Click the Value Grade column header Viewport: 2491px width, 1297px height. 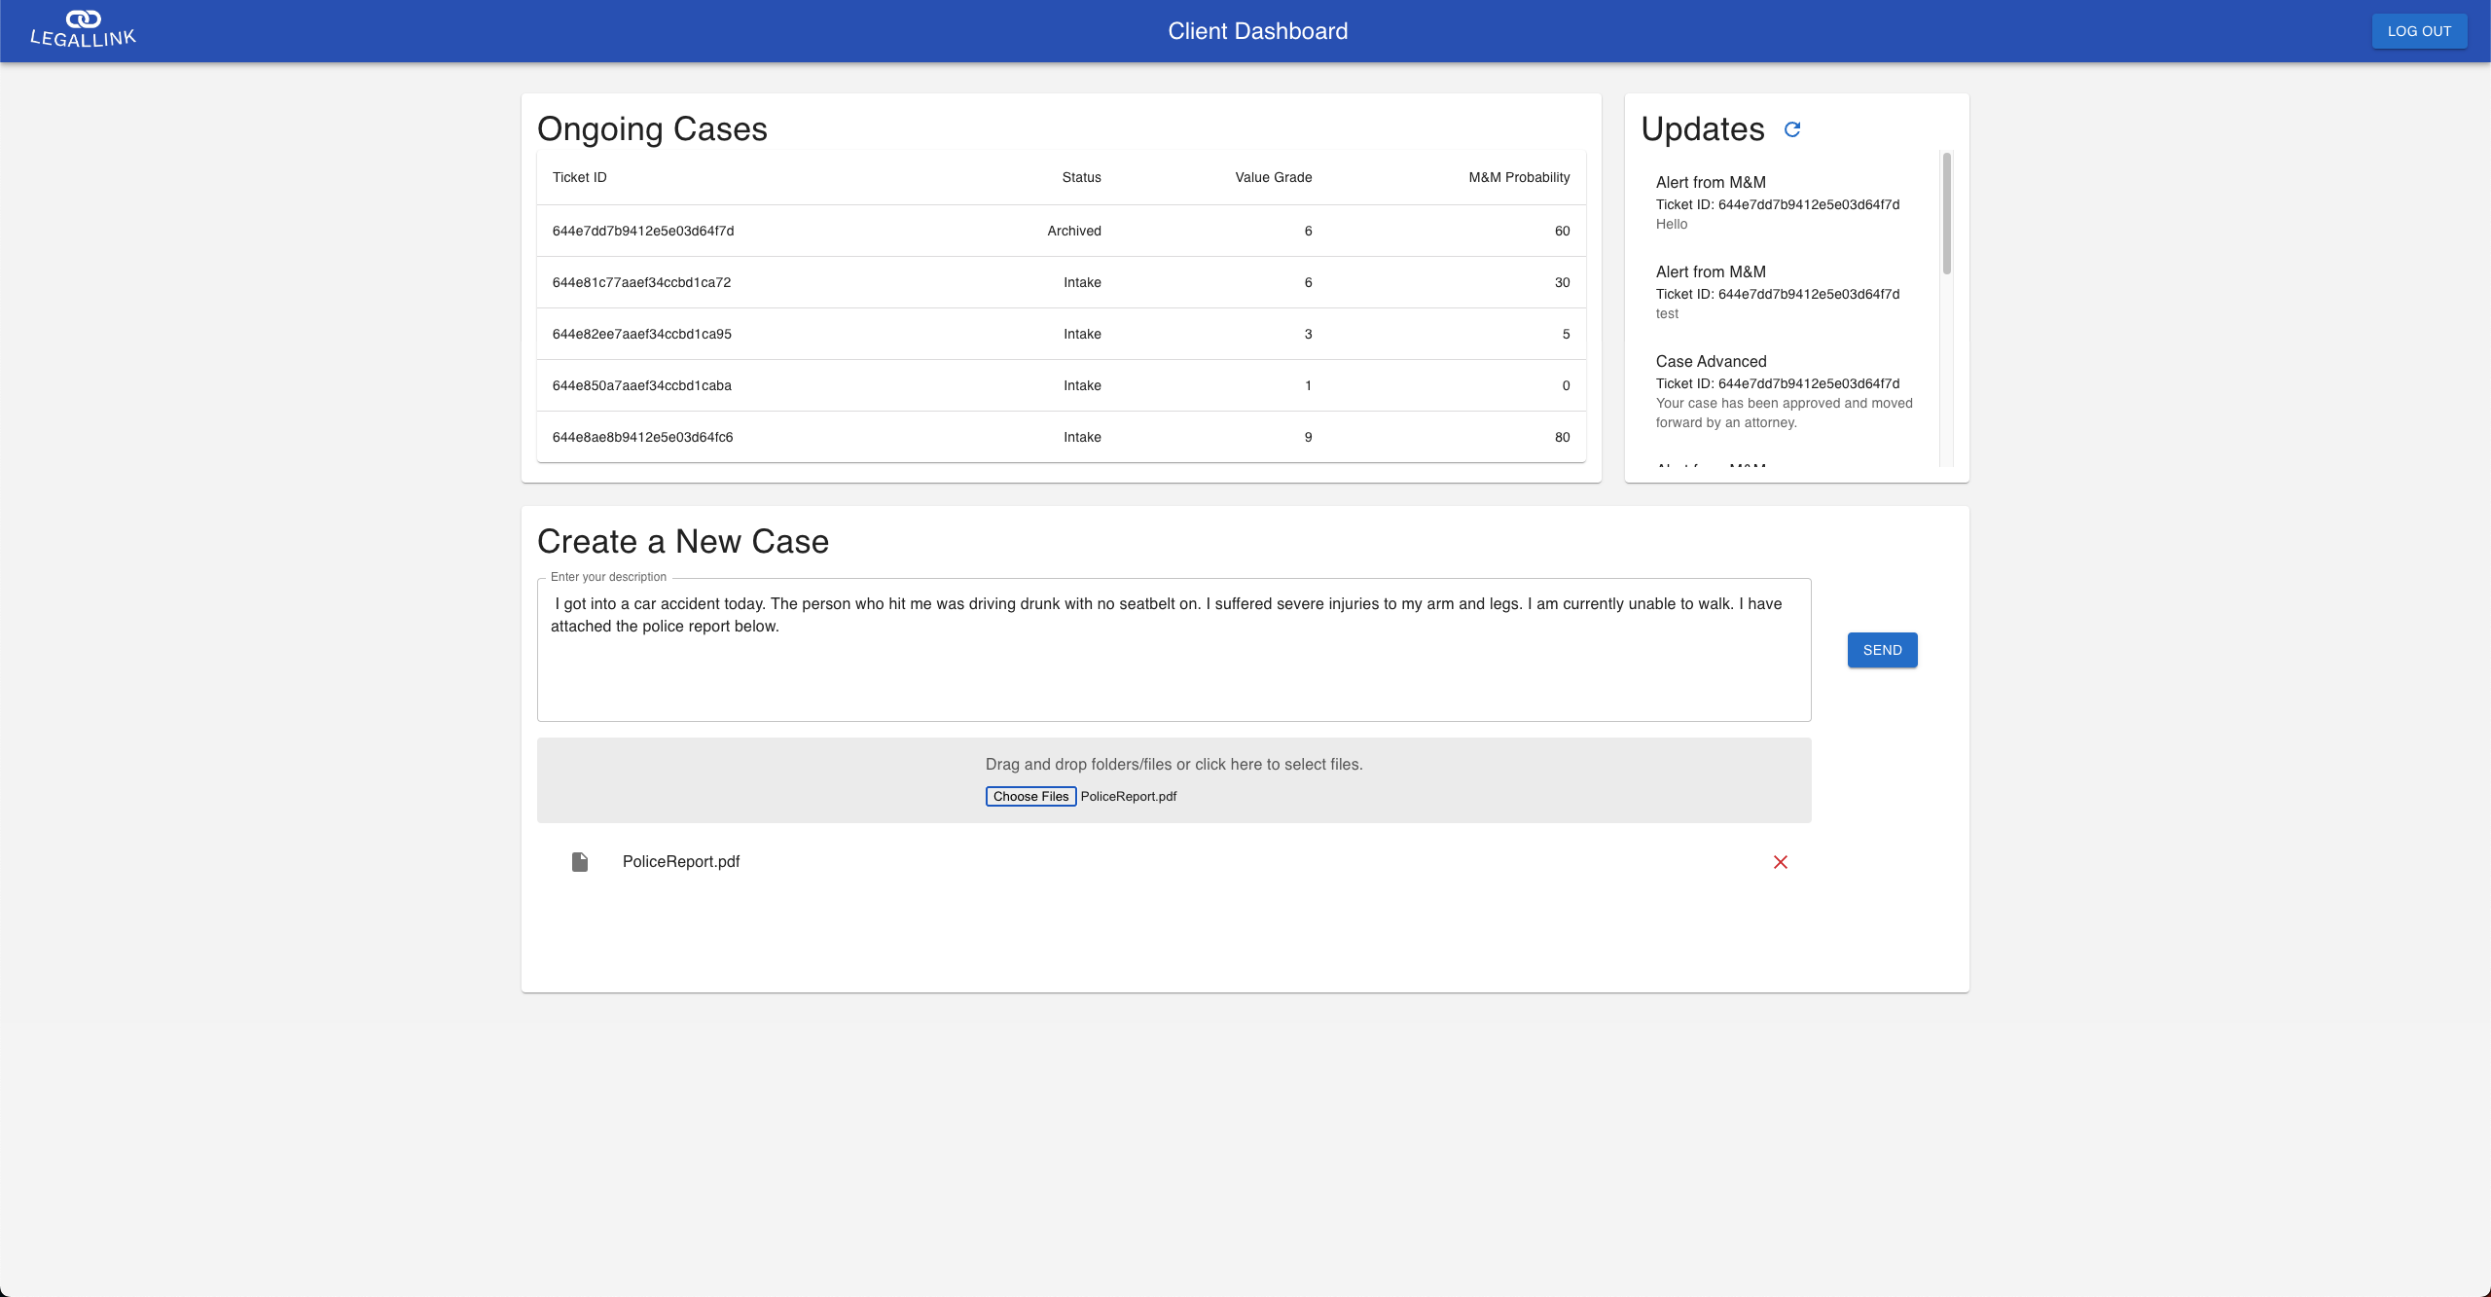pyautogui.click(x=1273, y=177)
